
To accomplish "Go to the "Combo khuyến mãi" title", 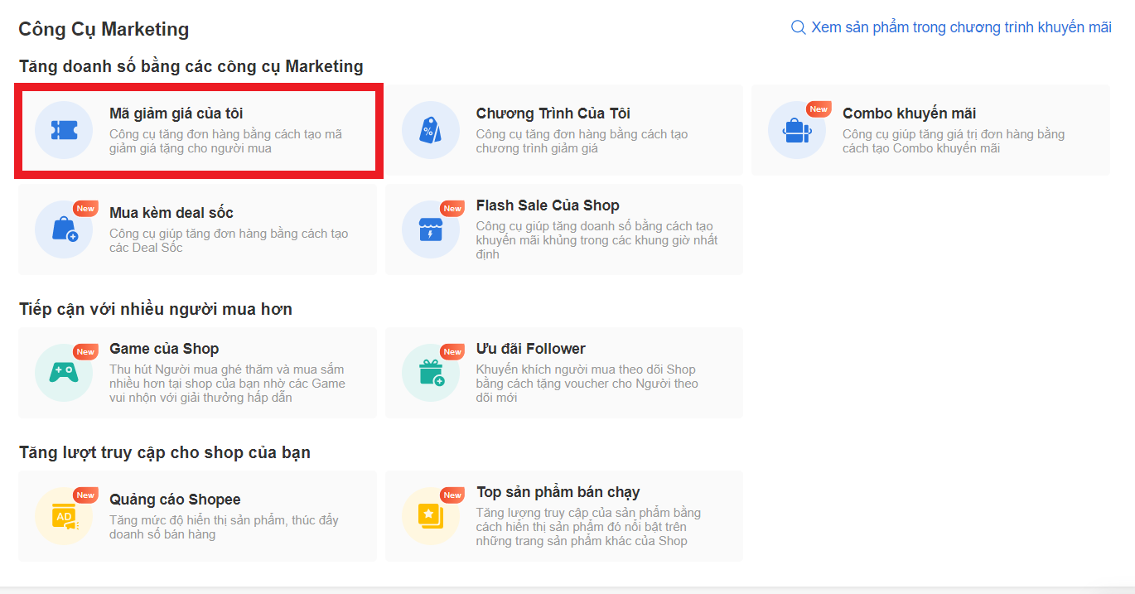I will pyautogui.click(x=909, y=113).
